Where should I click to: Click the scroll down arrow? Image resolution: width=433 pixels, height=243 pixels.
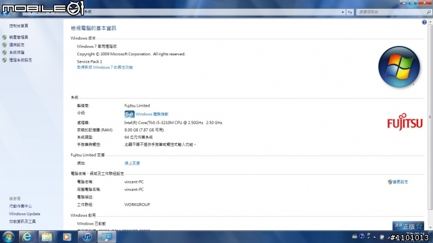pyautogui.click(x=430, y=227)
